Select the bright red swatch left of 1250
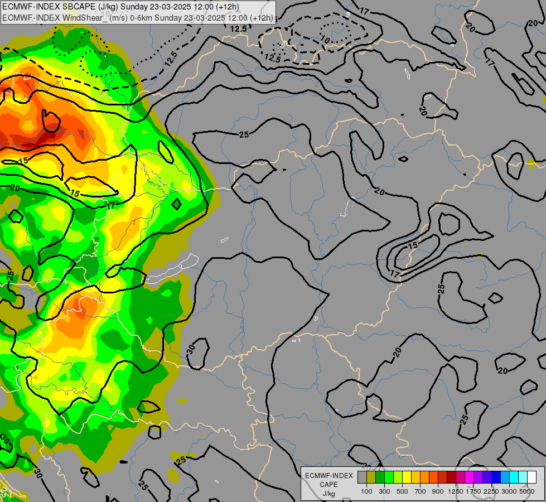 (443, 477)
